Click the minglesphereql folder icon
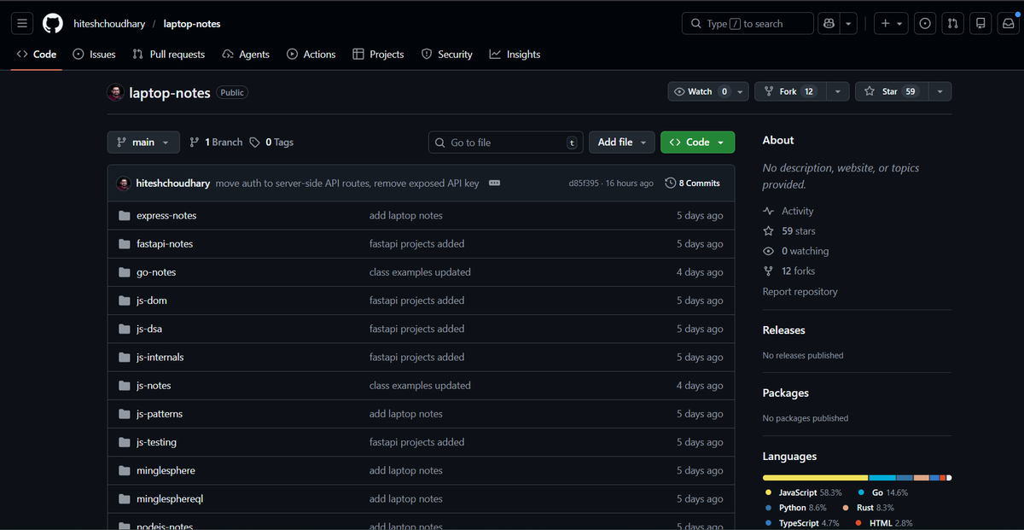 pos(125,498)
